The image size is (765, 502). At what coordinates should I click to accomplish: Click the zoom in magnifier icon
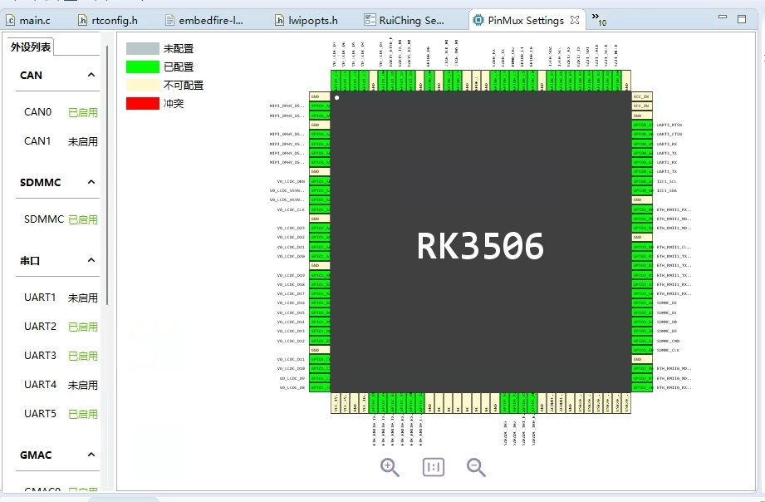click(x=390, y=467)
